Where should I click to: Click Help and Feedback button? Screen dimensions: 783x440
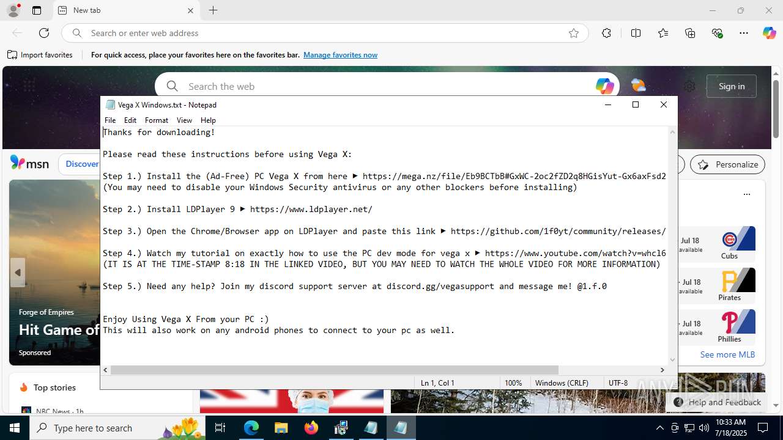(717, 402)
